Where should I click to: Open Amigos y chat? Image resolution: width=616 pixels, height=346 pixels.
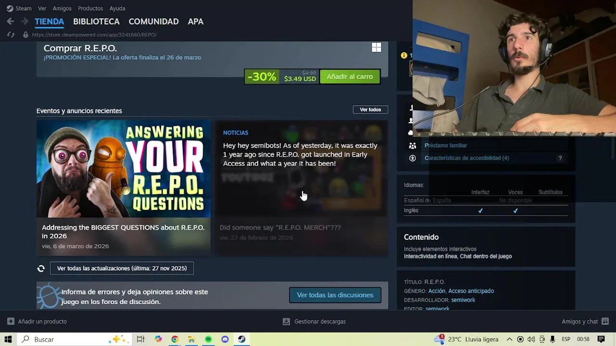pos(579,321)
